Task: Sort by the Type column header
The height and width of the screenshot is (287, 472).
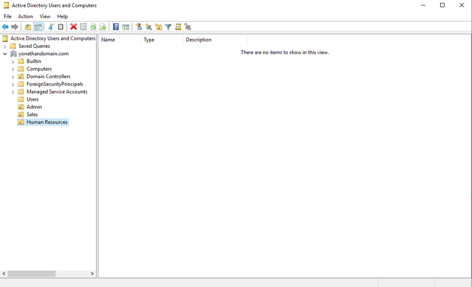Action: (x=162, y=40)
